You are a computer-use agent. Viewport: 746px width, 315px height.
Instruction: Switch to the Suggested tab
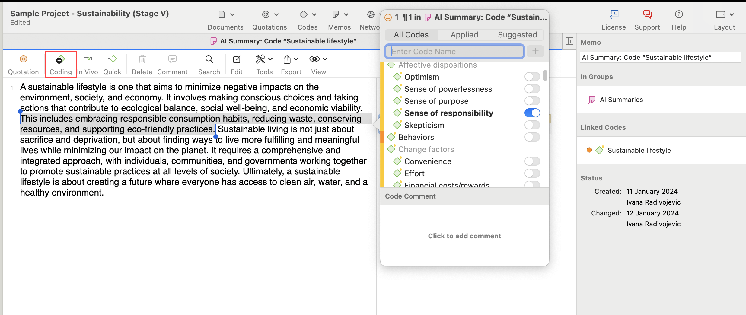coord(517,35)
